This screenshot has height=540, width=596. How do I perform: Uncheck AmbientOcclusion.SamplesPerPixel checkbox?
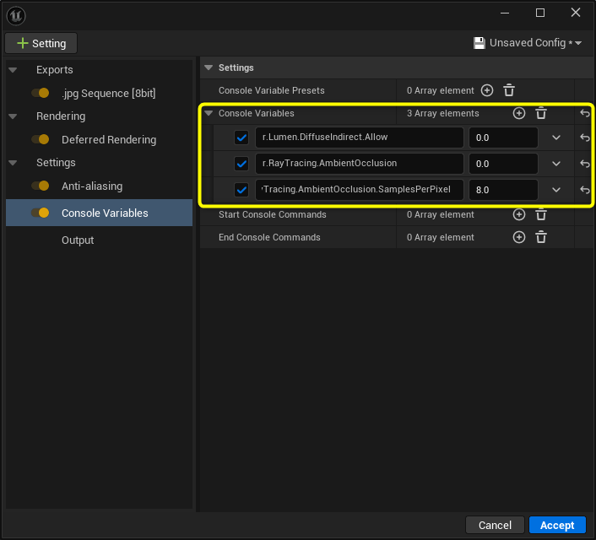tap(241, 190)
